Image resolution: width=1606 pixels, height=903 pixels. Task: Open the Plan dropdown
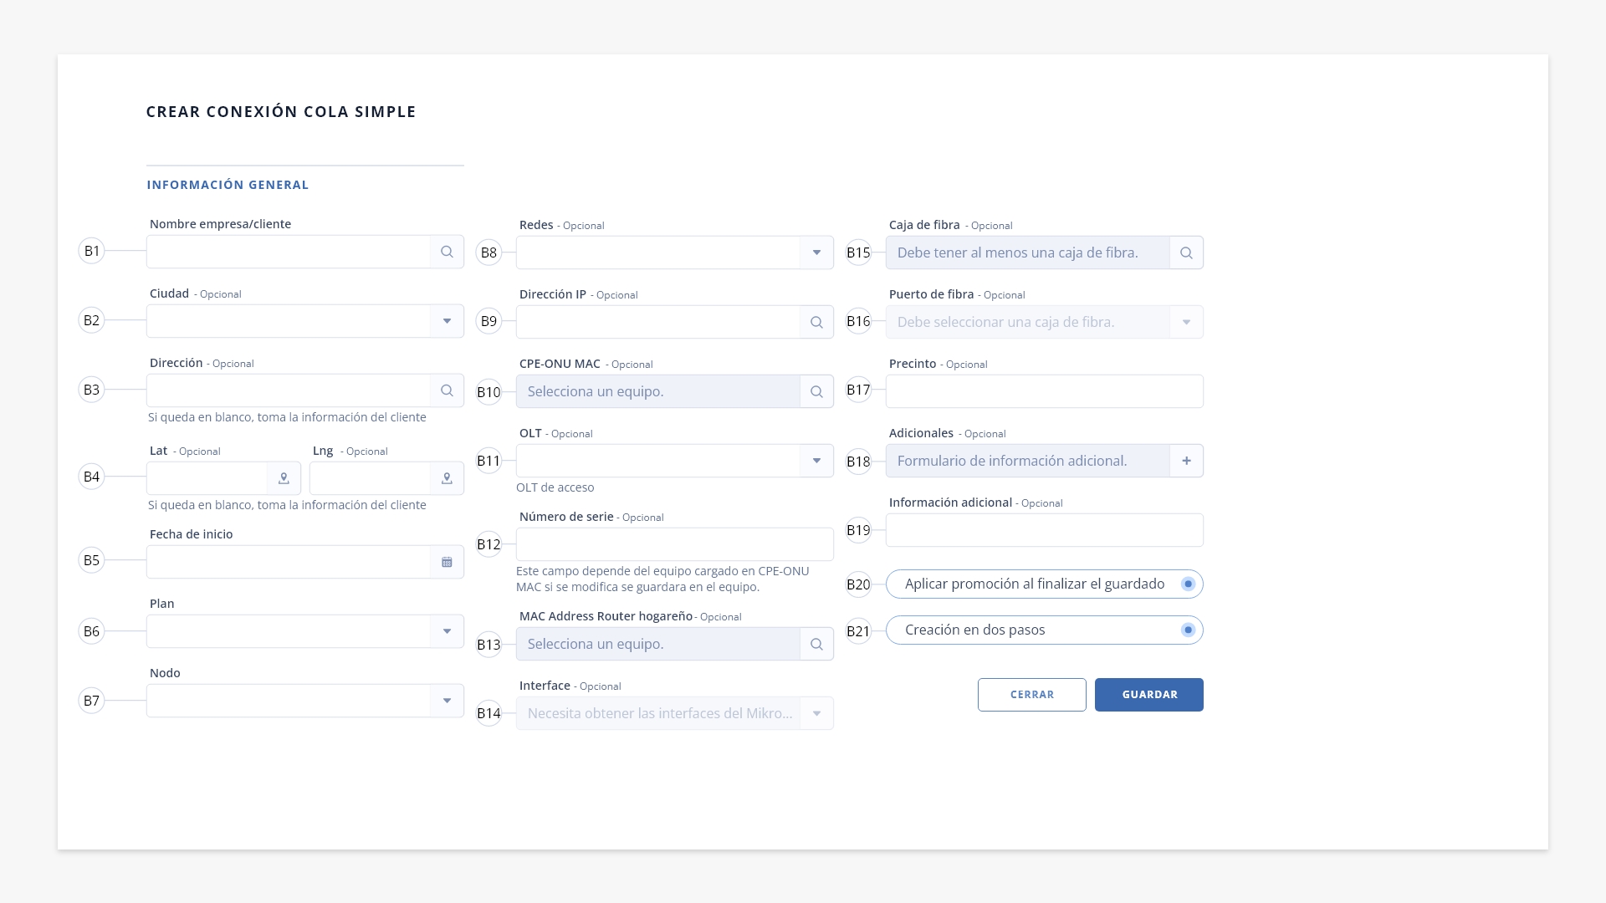coord(305,631)
